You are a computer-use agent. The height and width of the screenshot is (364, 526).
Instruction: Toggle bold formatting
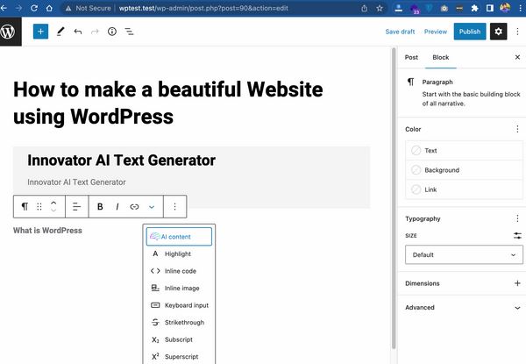point(100,207)
